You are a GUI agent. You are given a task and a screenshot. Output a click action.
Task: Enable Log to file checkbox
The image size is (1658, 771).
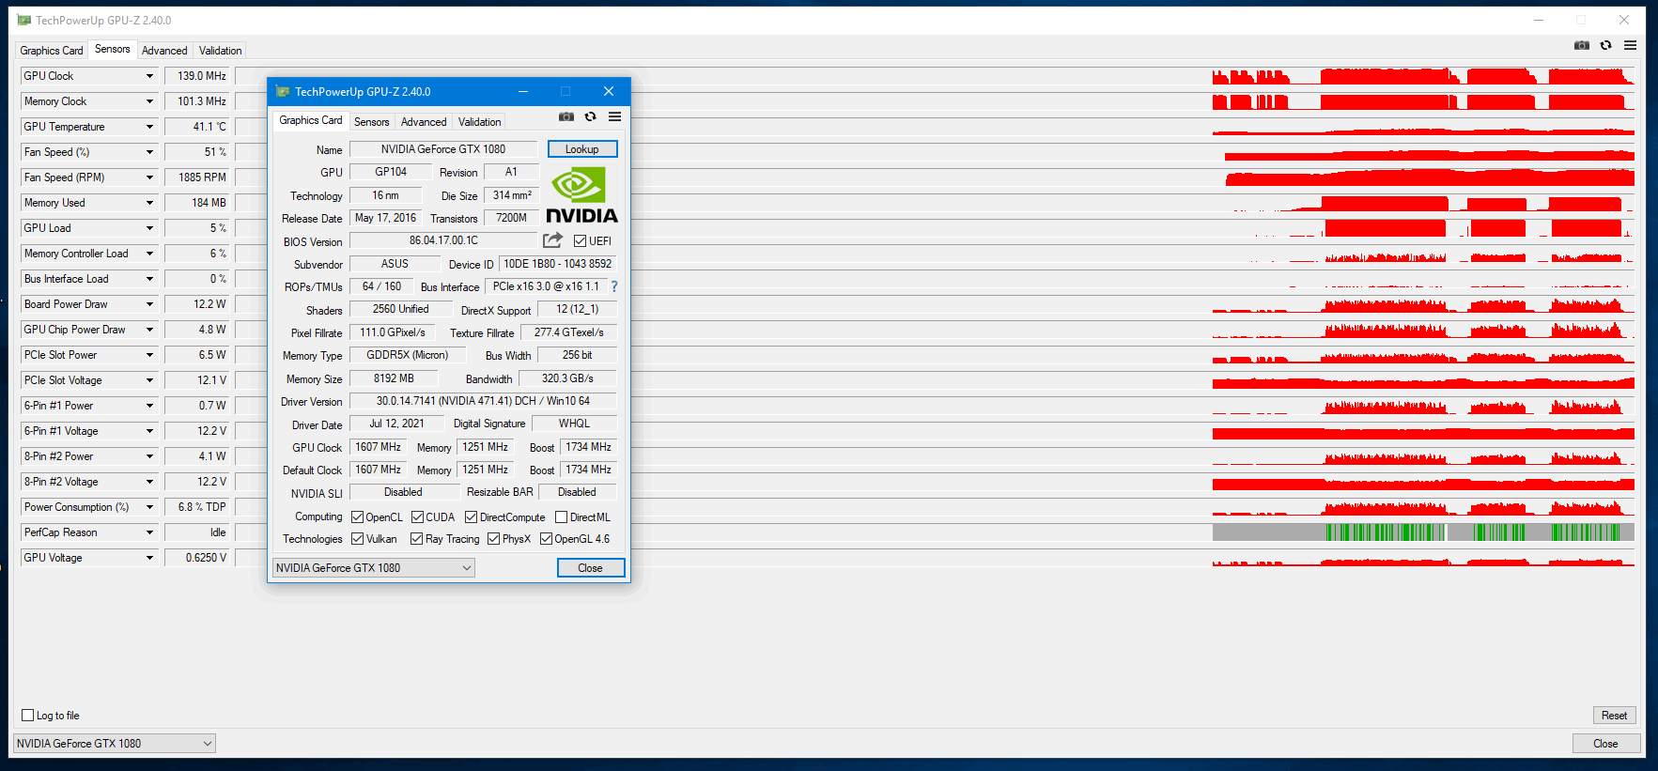point(27,716)
